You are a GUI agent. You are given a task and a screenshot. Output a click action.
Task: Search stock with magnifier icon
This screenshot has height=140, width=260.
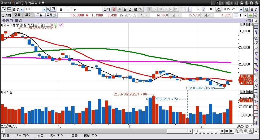(48, 9)
